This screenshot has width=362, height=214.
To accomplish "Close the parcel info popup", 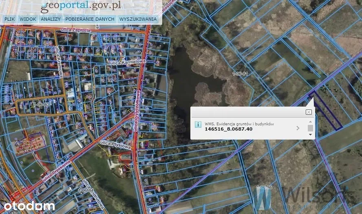I will 309,112.
